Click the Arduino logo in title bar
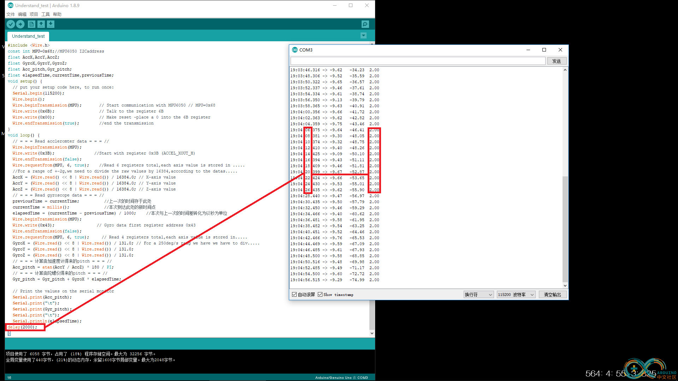 click(11, 5)
